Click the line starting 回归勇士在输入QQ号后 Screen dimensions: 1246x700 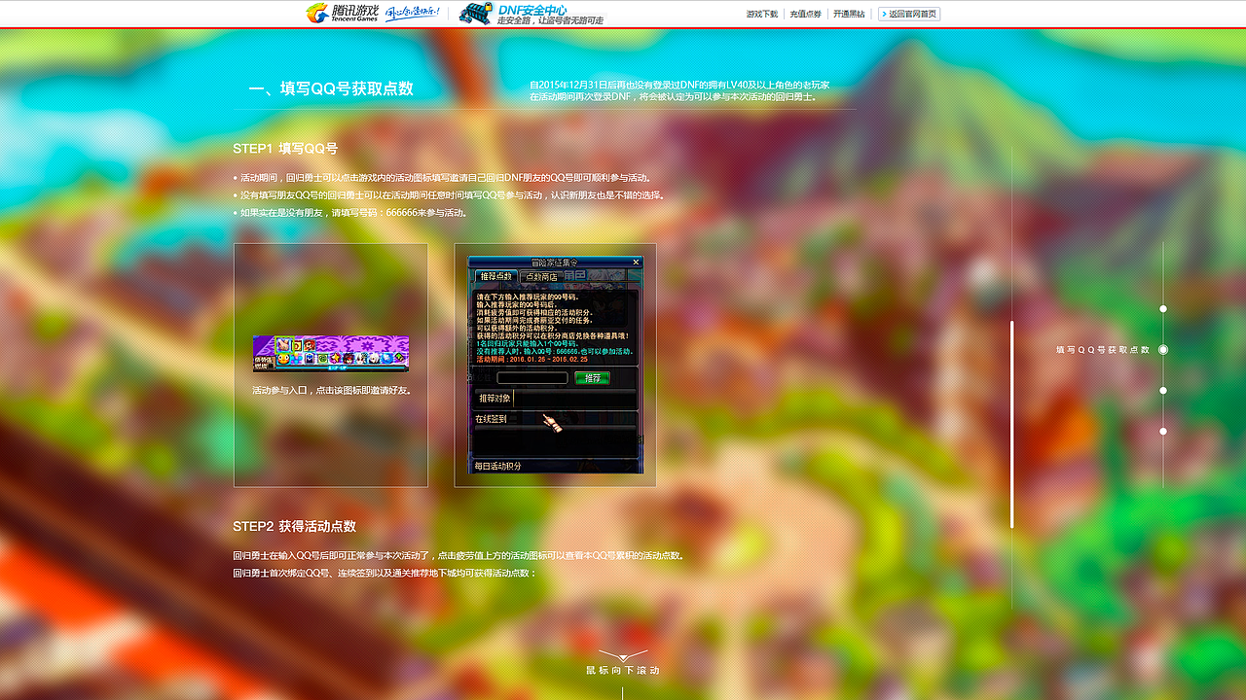[x=459, y=556]
